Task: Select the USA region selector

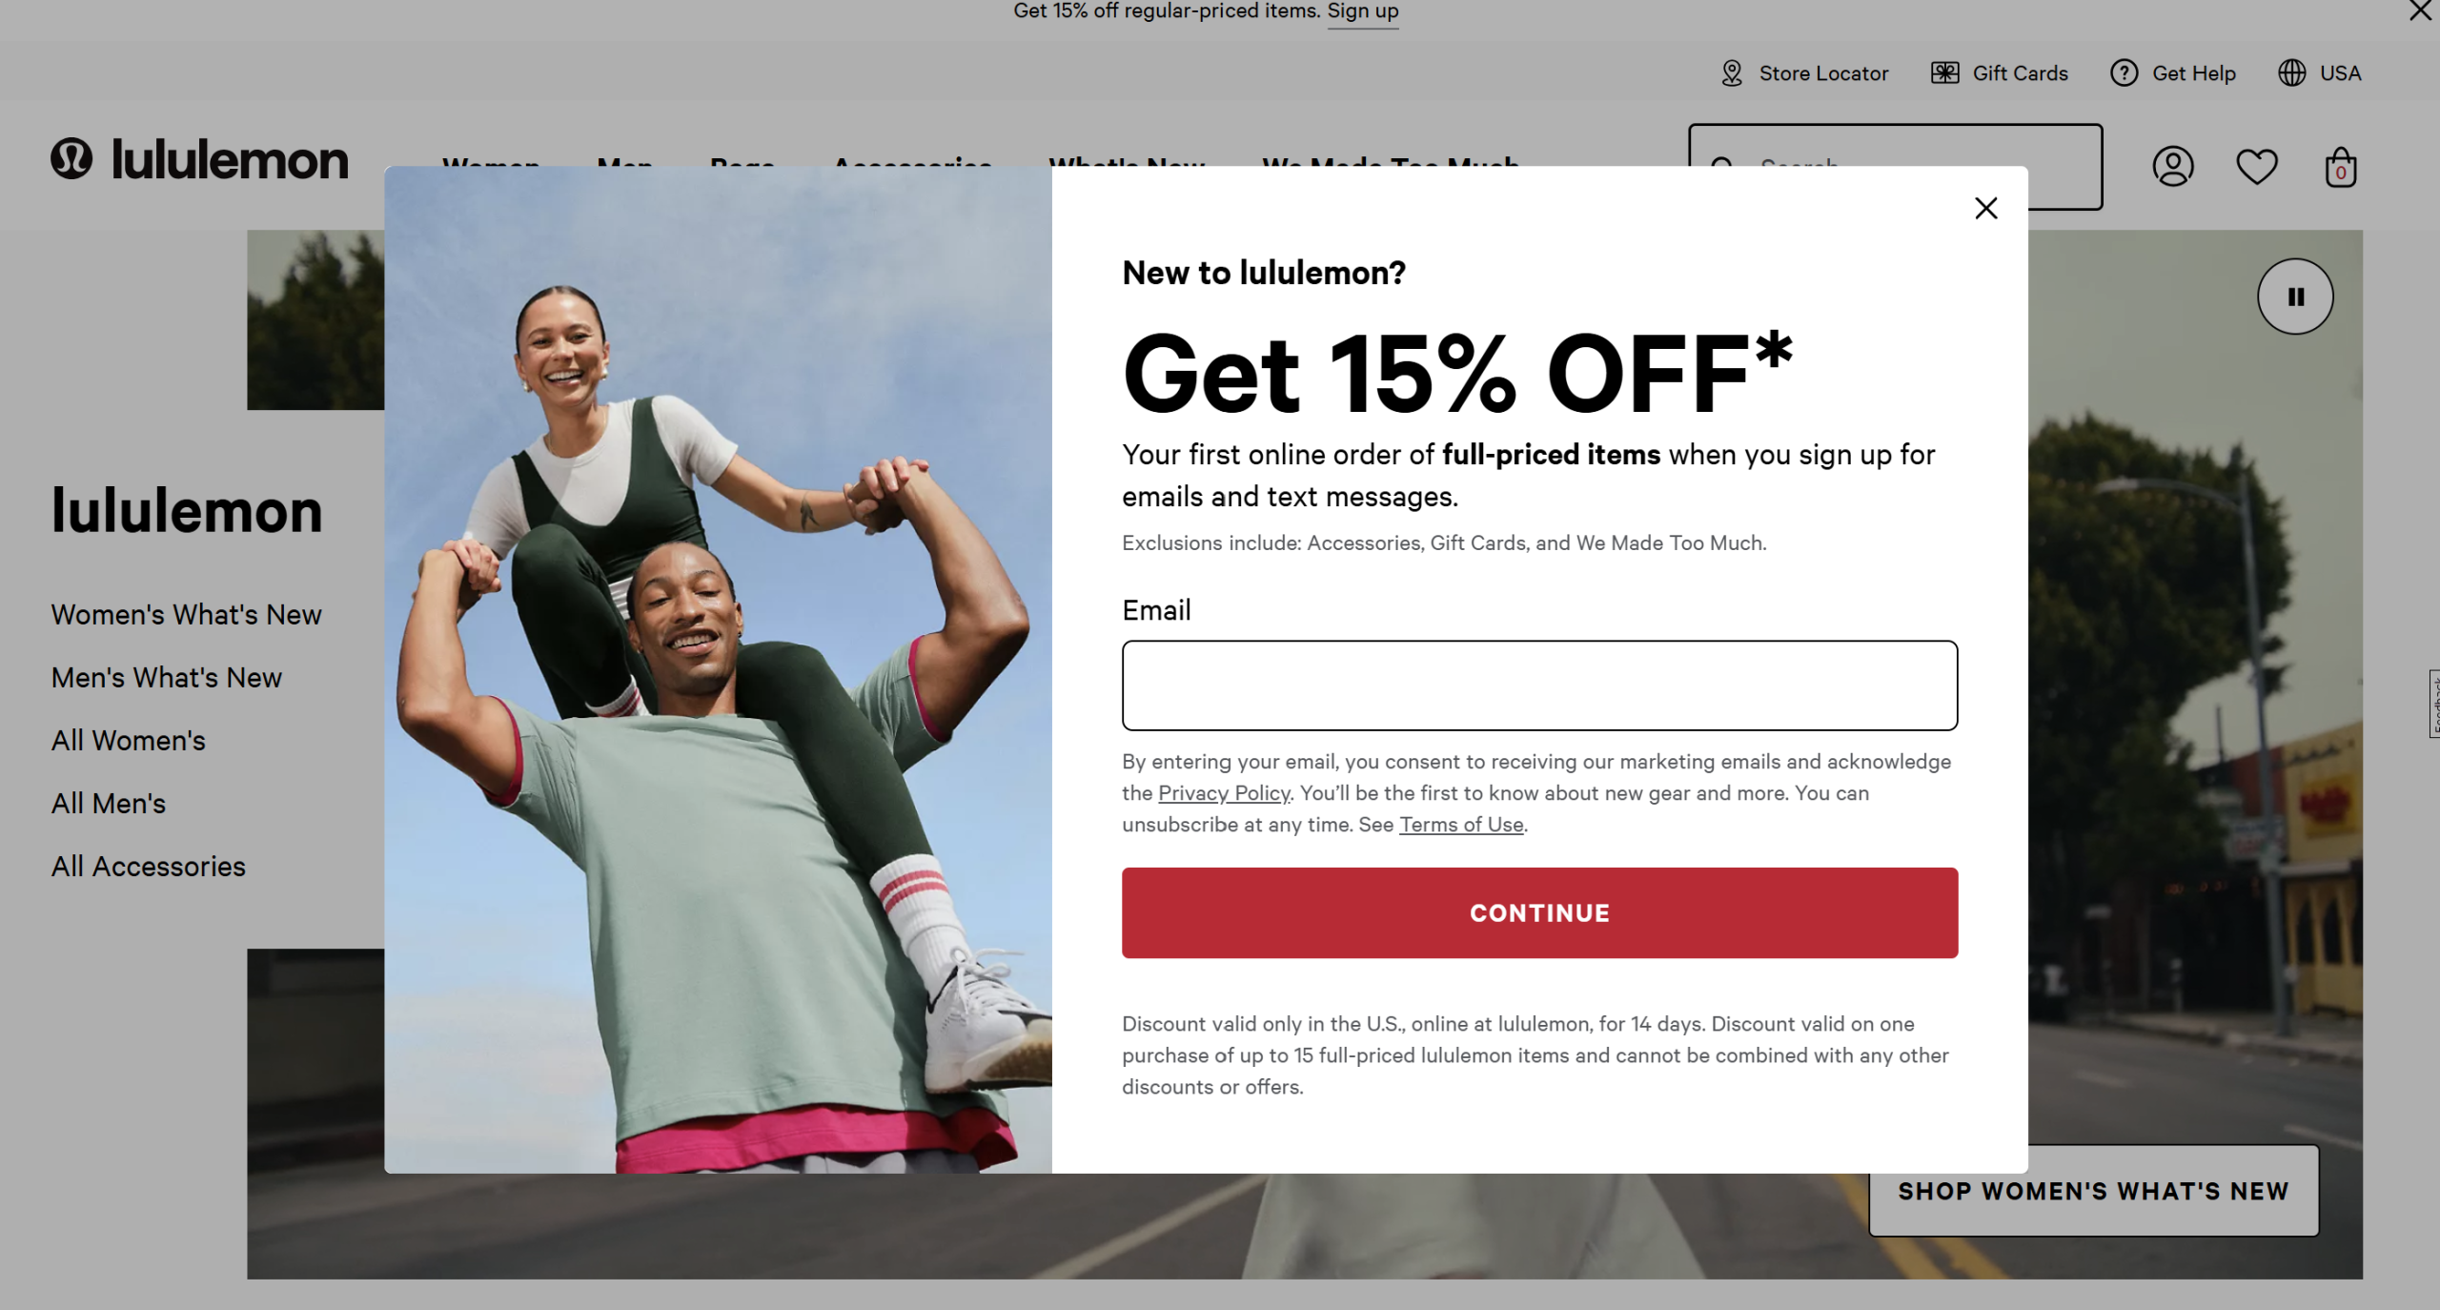Action: click(x=2319, y=73)
